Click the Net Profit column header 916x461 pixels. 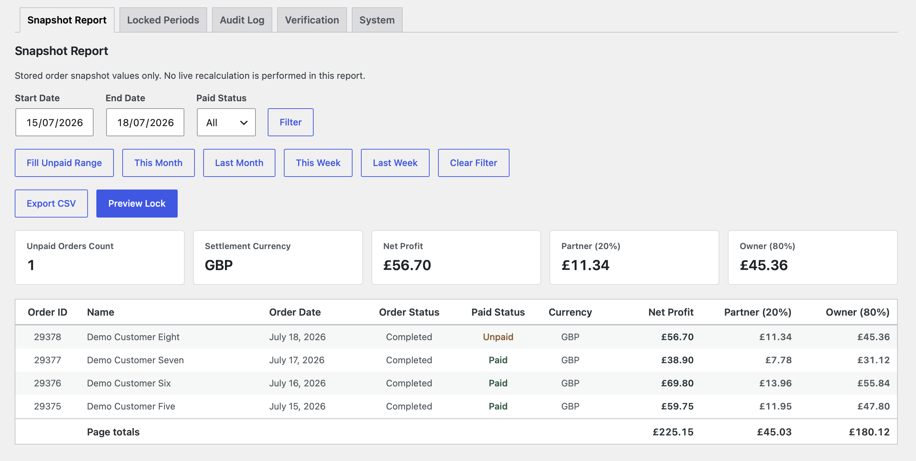[671, 312]
